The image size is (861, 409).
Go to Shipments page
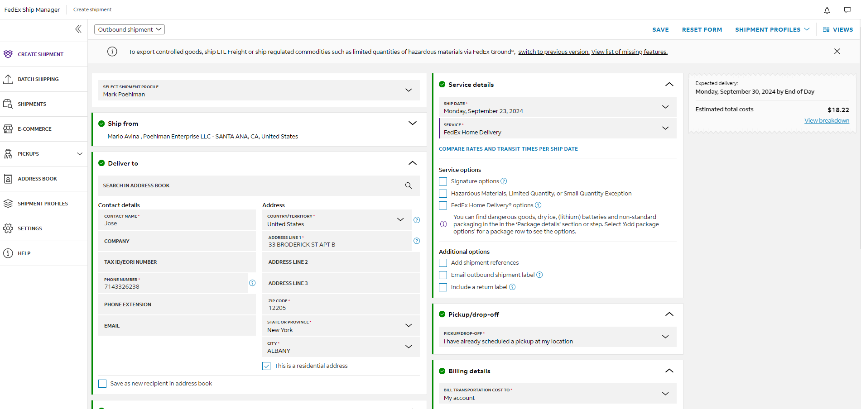(32, 104)
